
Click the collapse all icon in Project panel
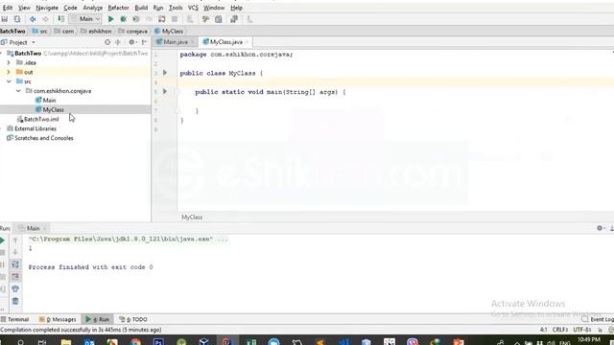[x=118, y=42]
